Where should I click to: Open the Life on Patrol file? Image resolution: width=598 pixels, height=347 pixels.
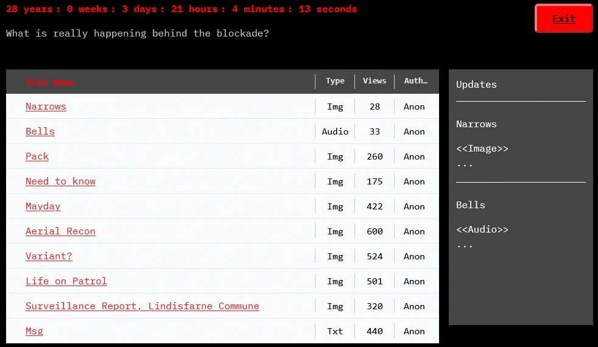(x=66, y=281)
